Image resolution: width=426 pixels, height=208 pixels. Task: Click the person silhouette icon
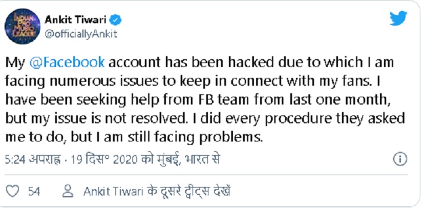pos(68,191)
